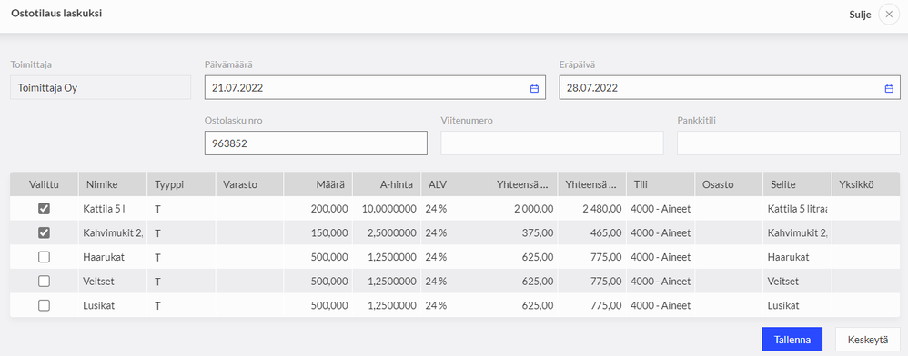Viewport: 908px width, 356px height.
Task: Uncheck the Kahvimukit row checkbox
Action: click(44, 232)
